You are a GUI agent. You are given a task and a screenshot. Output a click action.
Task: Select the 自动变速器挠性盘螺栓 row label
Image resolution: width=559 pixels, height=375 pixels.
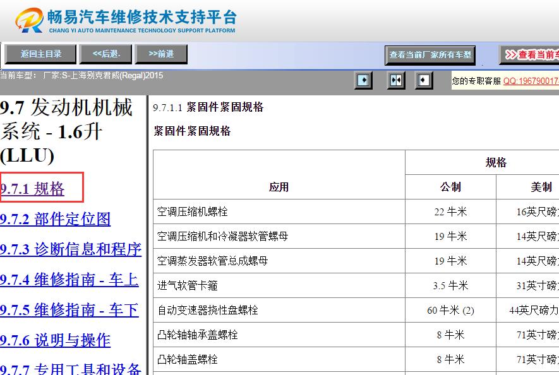coord(207,310)
